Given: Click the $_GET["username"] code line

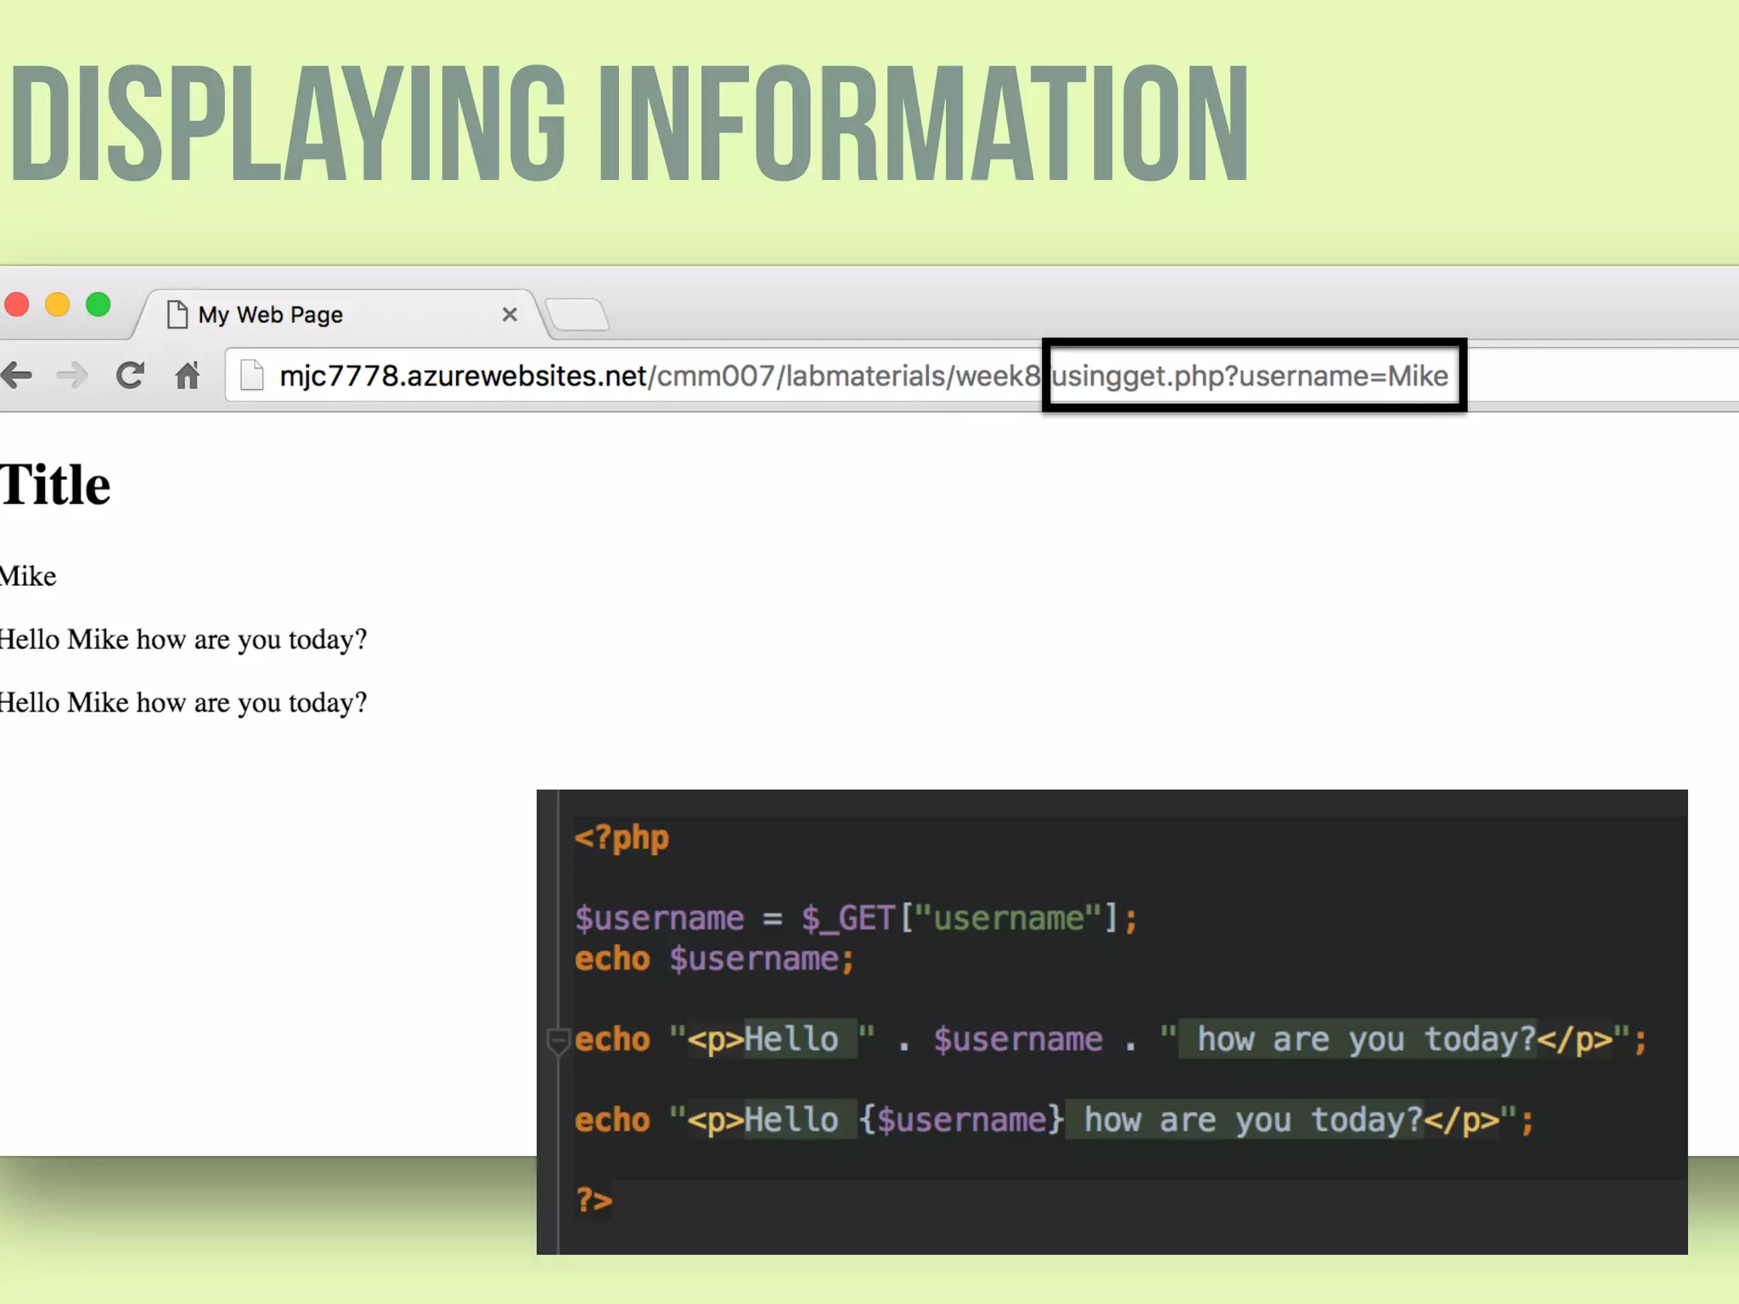Looking at the screenshot, I should (x=856, y=918).
